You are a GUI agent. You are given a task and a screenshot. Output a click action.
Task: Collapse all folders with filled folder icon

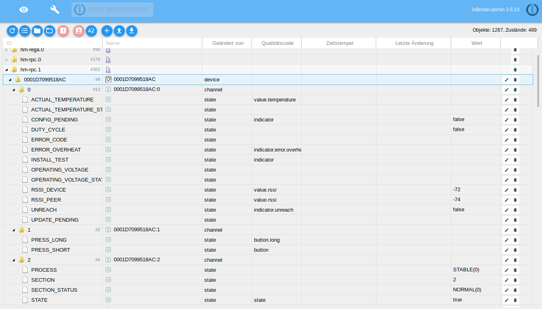pyautogui.click(x=37, y=30)
